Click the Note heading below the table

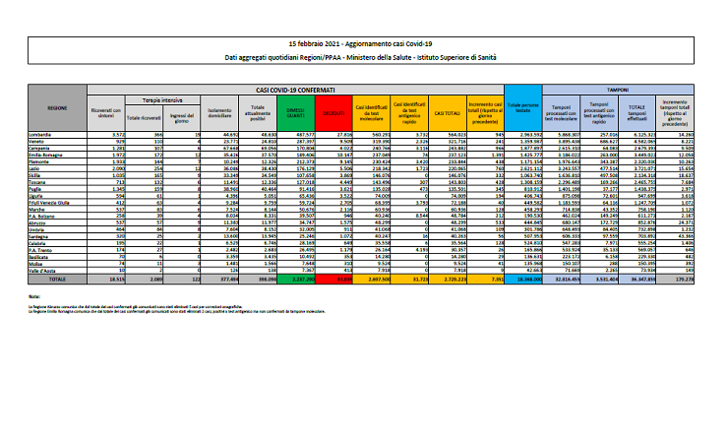coord(33,295)
